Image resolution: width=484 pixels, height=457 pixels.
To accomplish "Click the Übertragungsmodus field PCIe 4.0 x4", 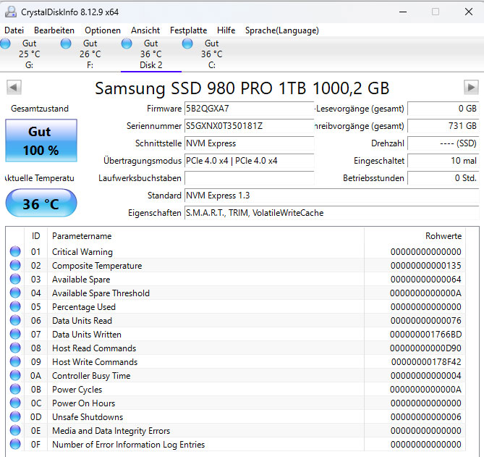I will (249, 161).
